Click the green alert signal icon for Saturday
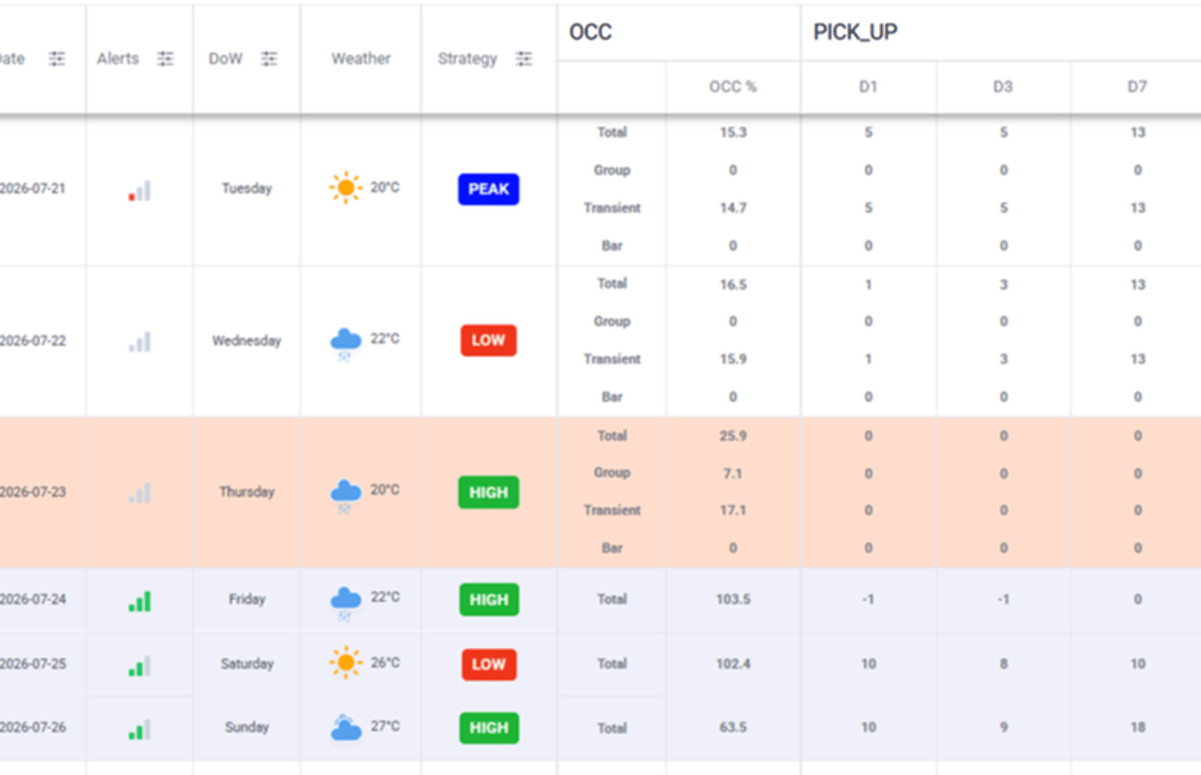 coord(140,666)
